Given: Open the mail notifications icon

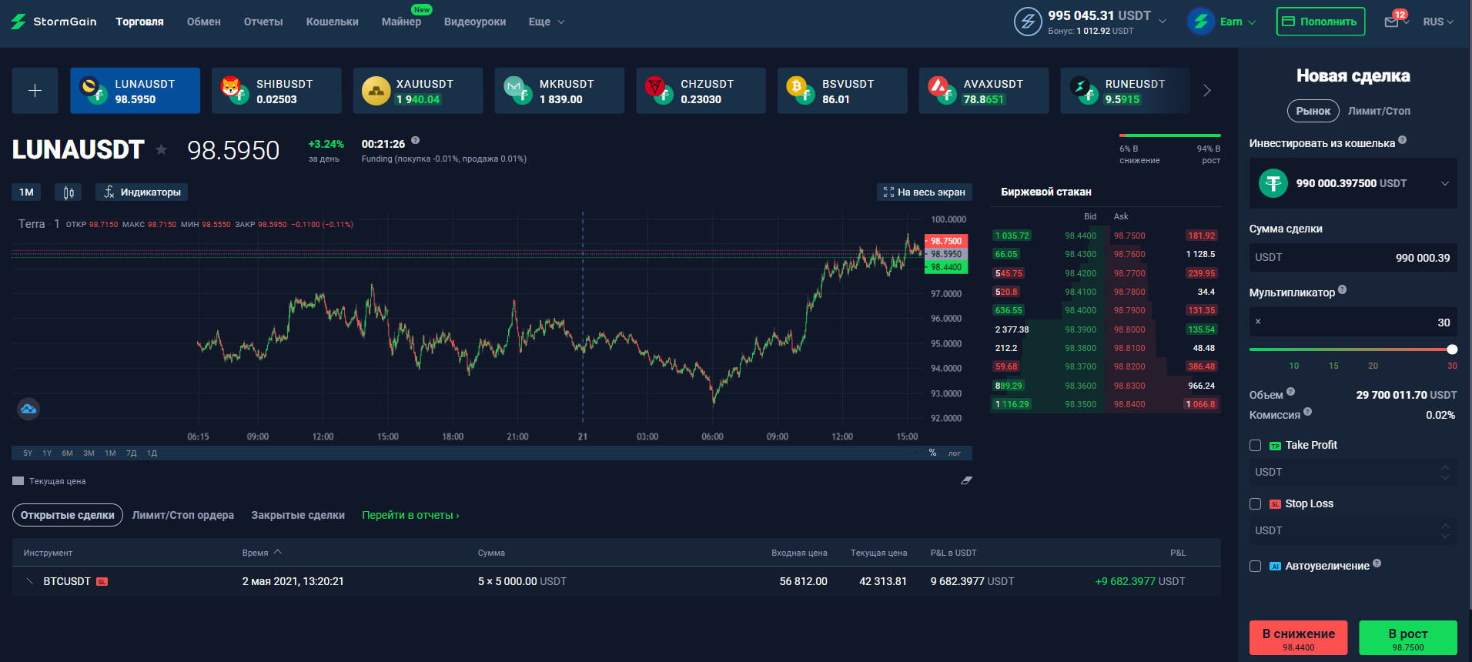Looking at the screenshot, I should [x=1392, y=22].
